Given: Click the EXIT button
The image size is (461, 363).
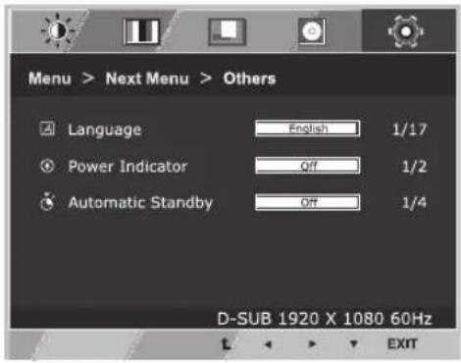Looking at the screenshot, I should (402, 343).
